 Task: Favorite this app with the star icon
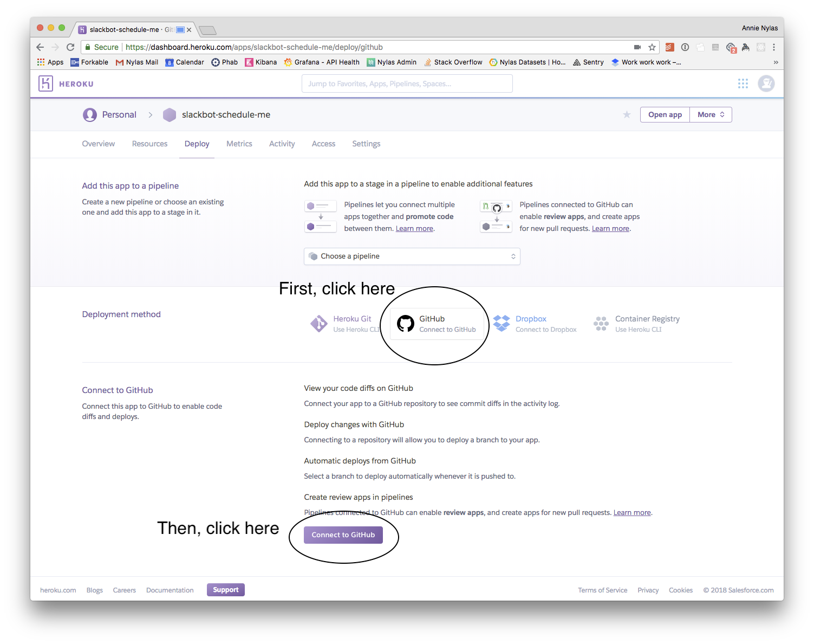627,114
